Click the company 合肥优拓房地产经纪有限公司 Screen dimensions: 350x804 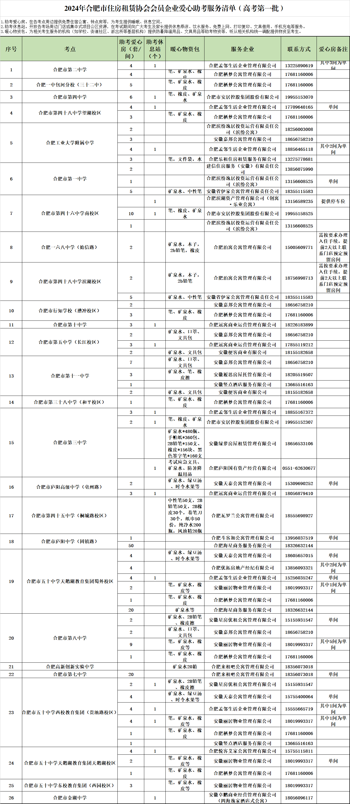pyautogui.click(x=243, y=568)
